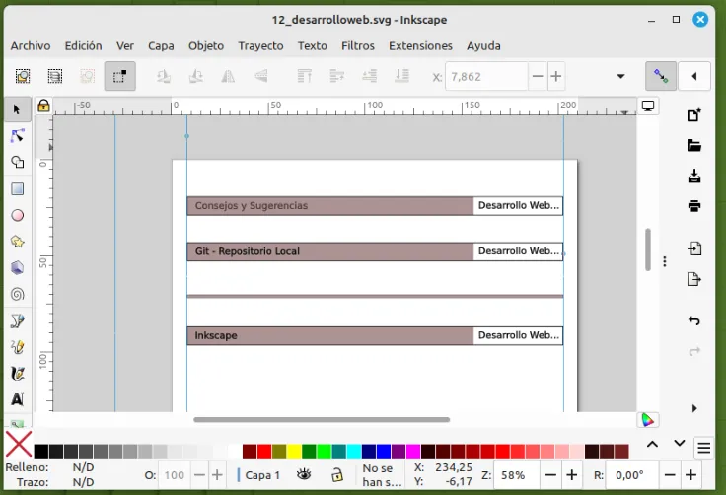The height and width of the screenshot is (495, 726).
Task: Pick the cyan palette swatch
Action: 354,451
